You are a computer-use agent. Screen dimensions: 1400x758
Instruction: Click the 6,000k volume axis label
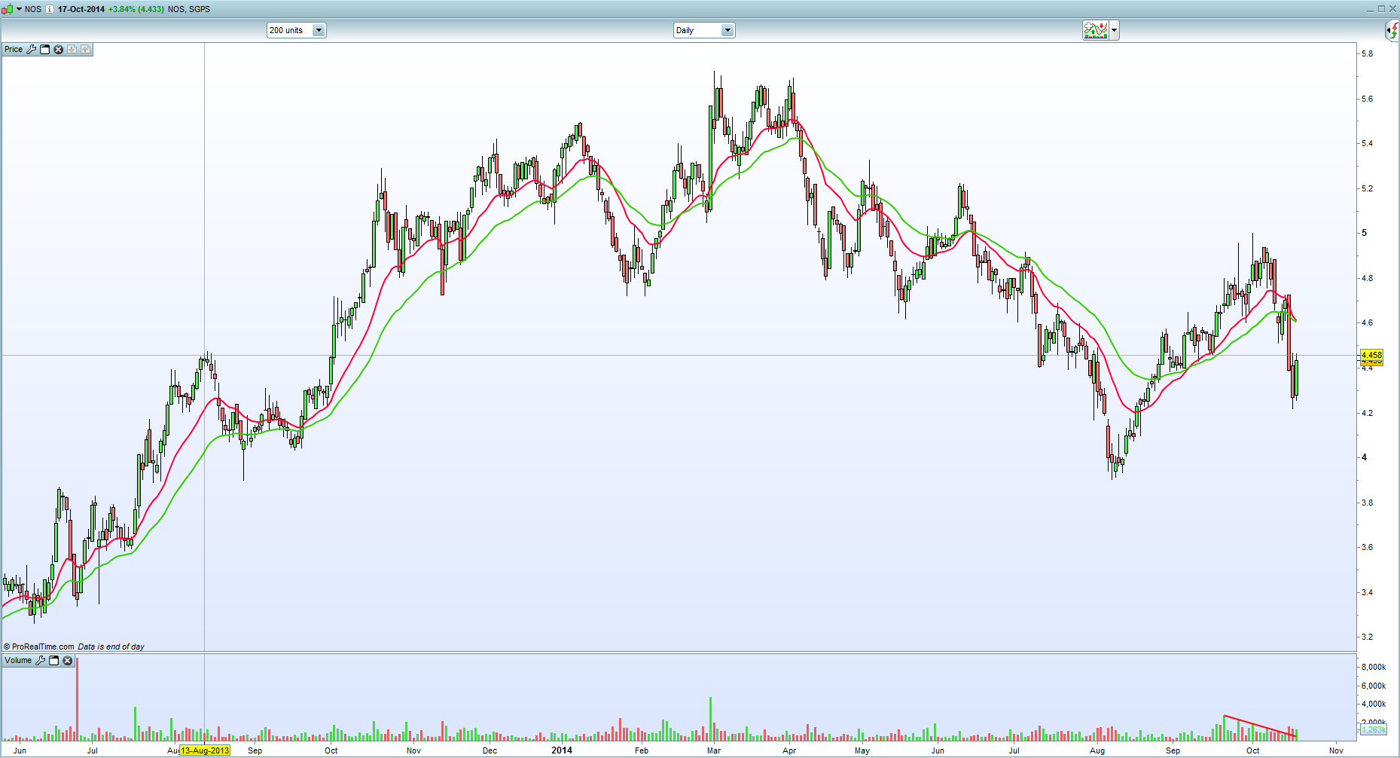tap(1374, 686)
